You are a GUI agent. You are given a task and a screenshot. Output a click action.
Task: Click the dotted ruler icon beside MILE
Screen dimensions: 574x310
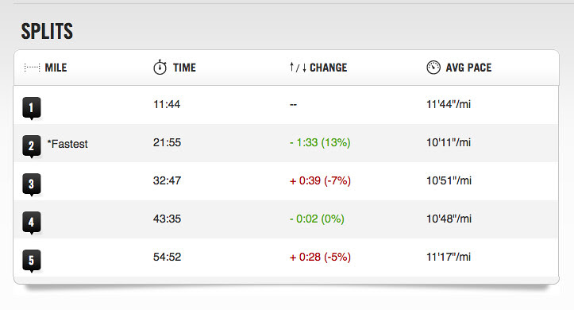[x=32, y=68]
